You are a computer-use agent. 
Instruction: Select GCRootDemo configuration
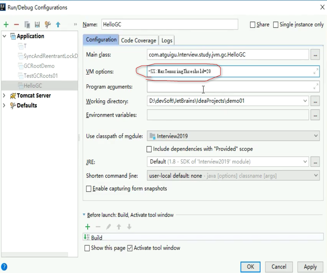39,66
